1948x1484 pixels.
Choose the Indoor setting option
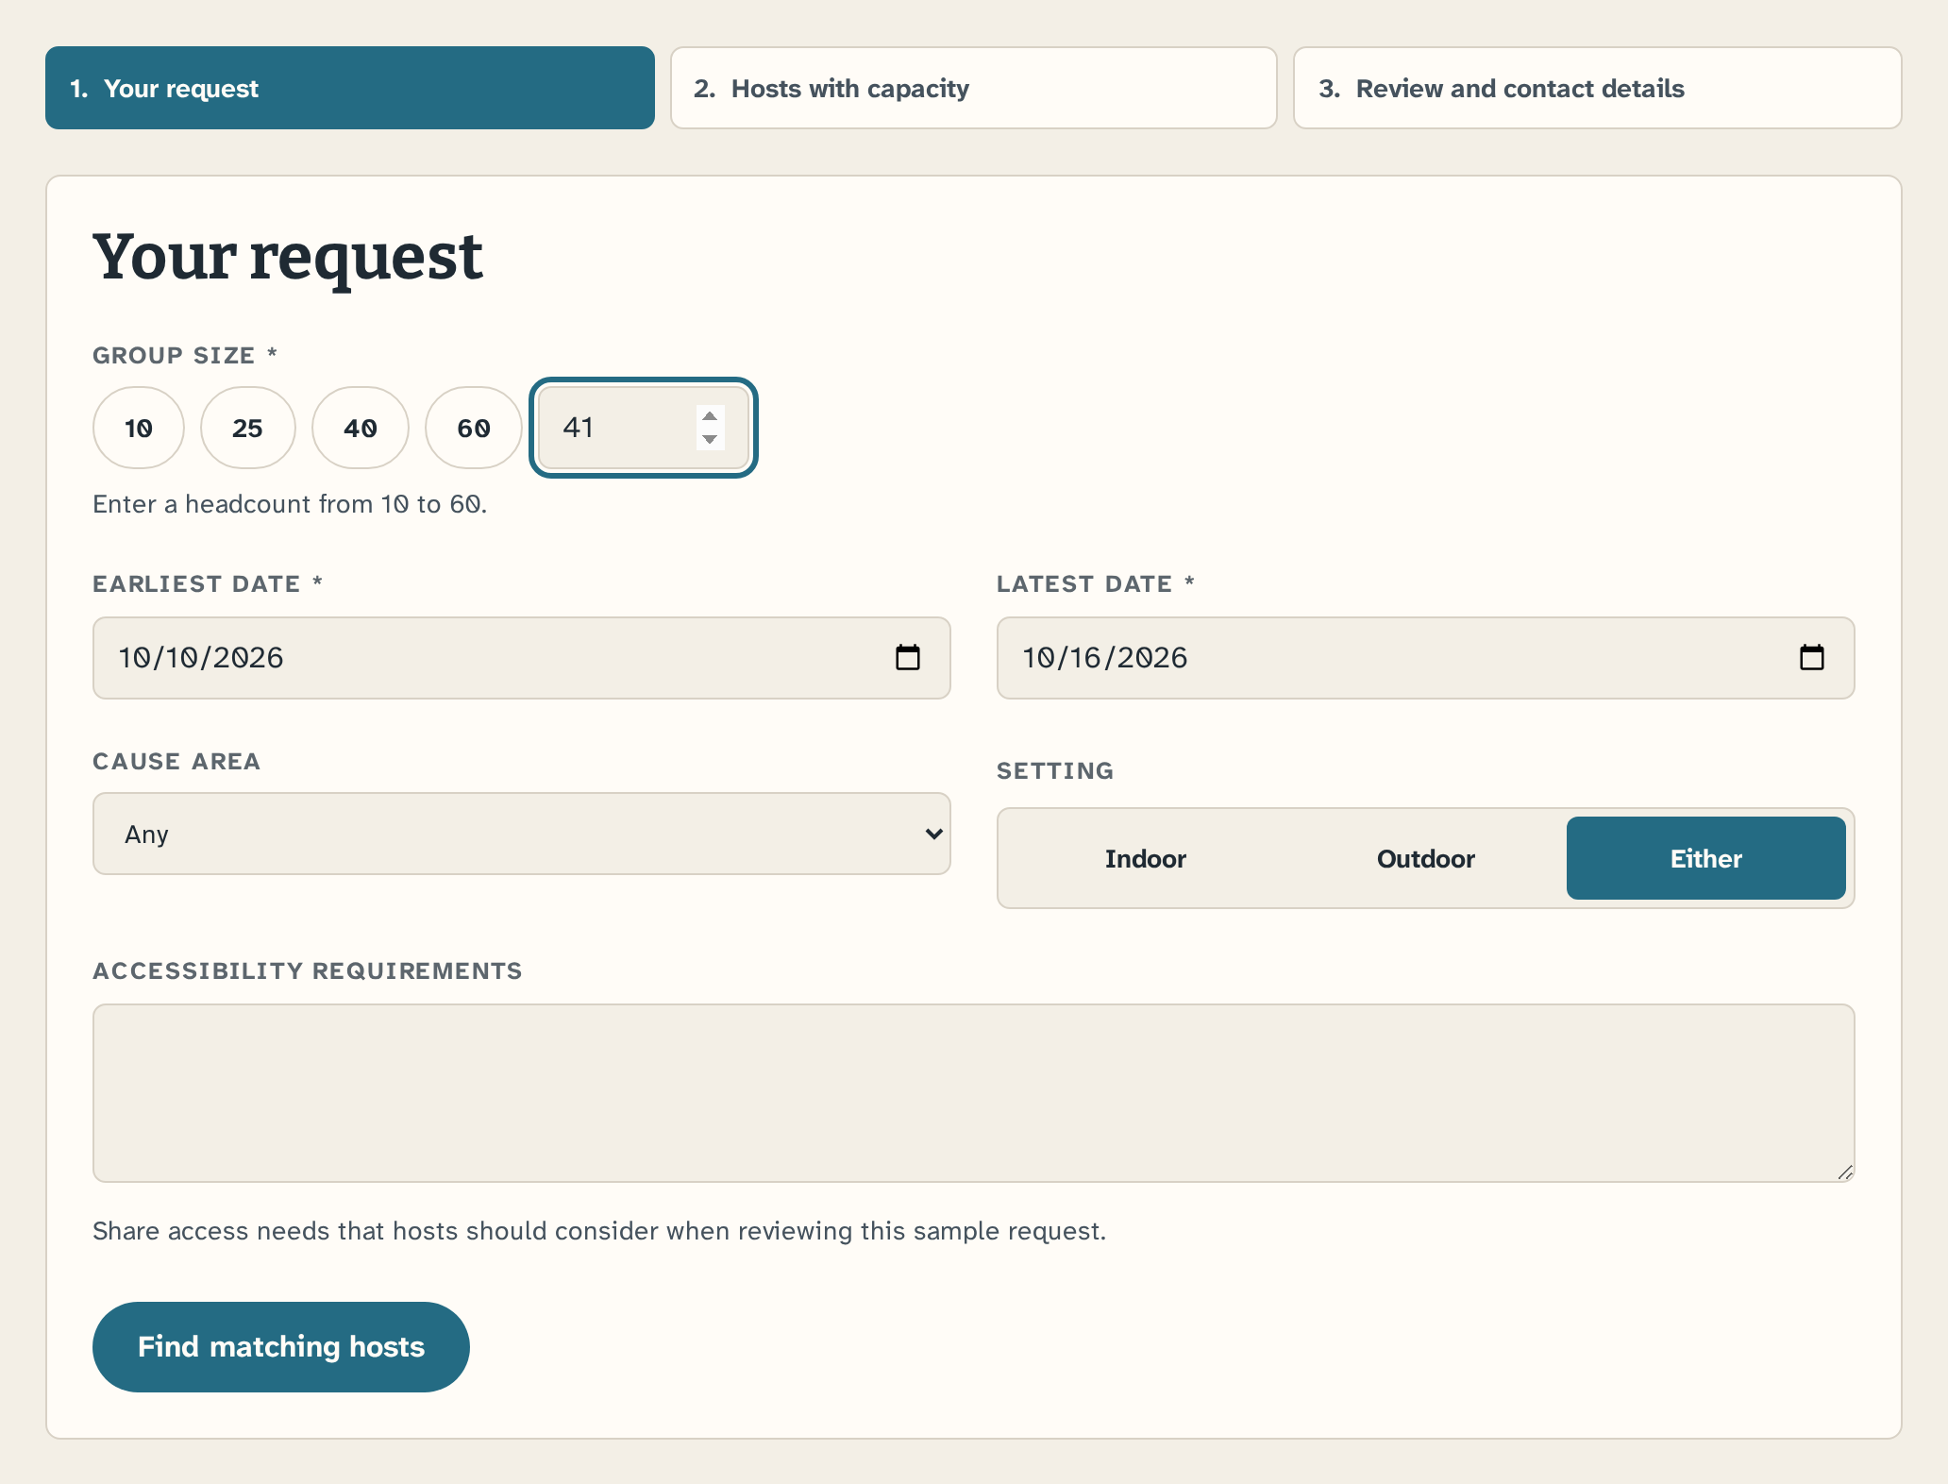click(1145, 858)
